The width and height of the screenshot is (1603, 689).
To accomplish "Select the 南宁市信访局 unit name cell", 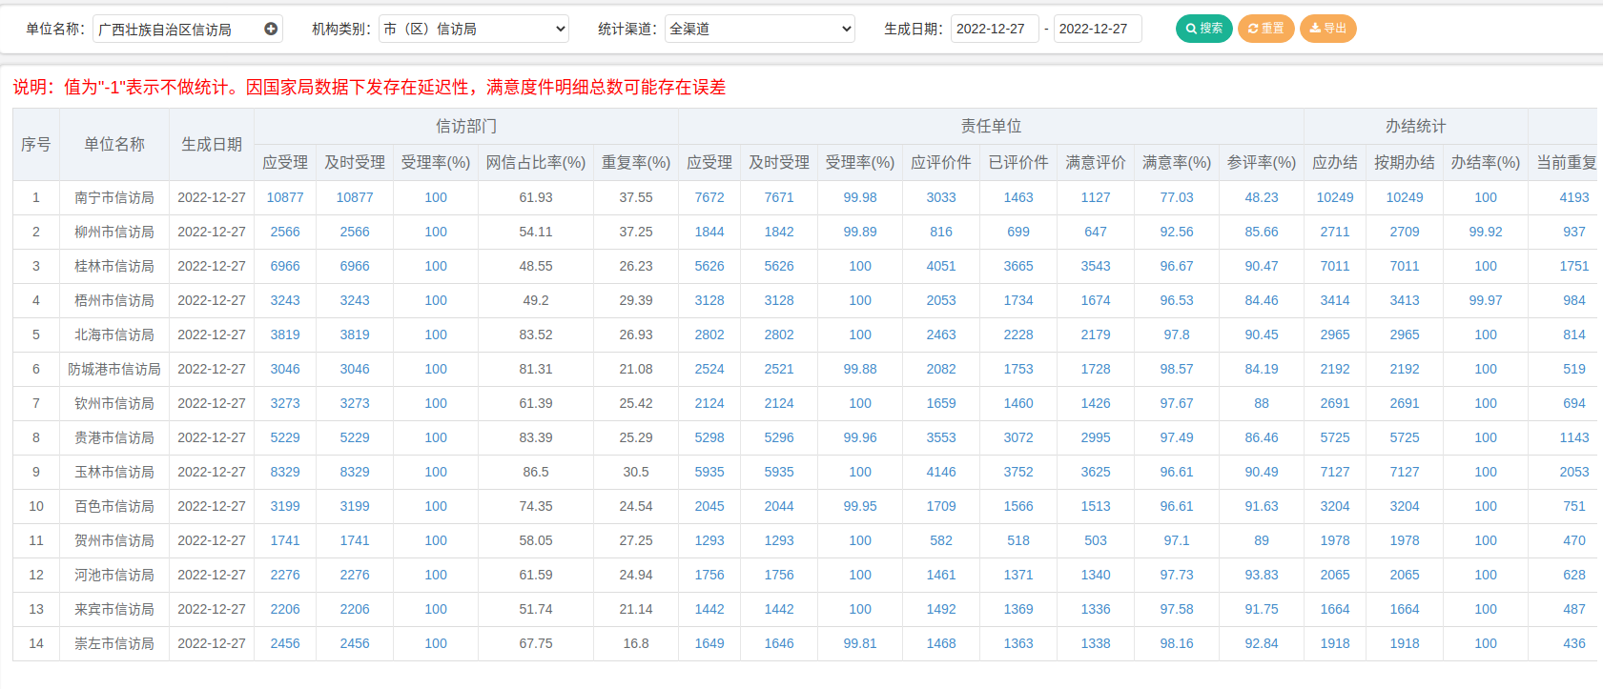I will tap(114, 197).
